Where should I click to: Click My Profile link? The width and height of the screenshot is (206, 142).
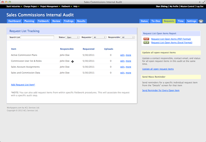tap(174, 7)
